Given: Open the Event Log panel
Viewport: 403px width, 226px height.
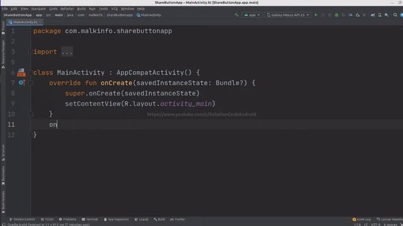Looking at the screenshot, I should coord(361,219).
